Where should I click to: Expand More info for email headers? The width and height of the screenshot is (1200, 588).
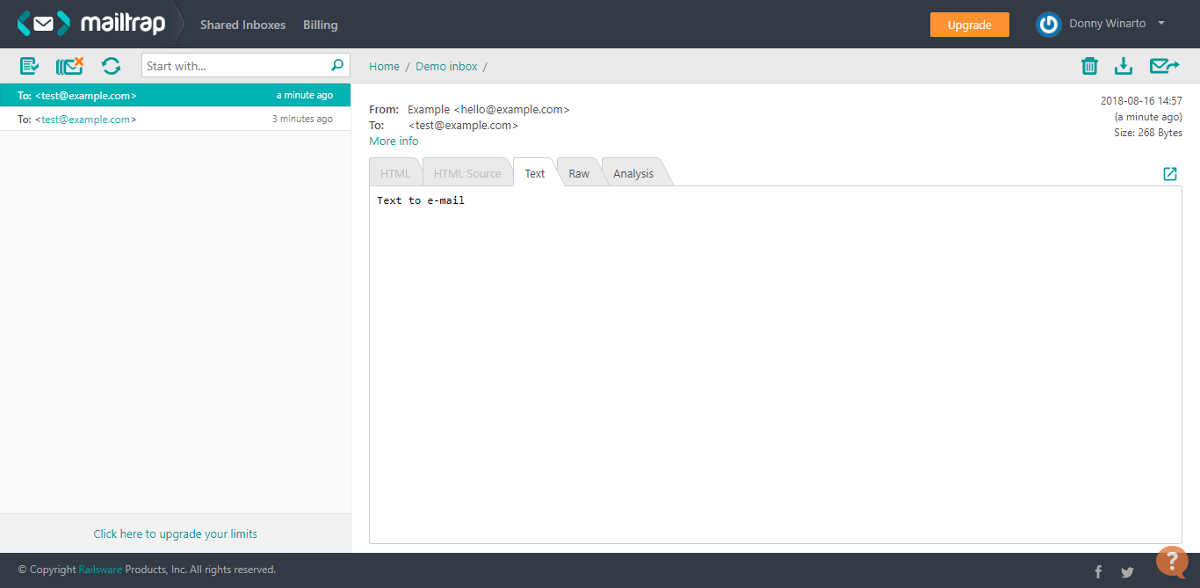(x=393, y=141)
